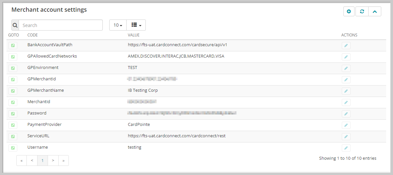Viewport: 393px width, 175px height.
Task: Select page 1 in pagination
Action: click(x=42, y=160)
